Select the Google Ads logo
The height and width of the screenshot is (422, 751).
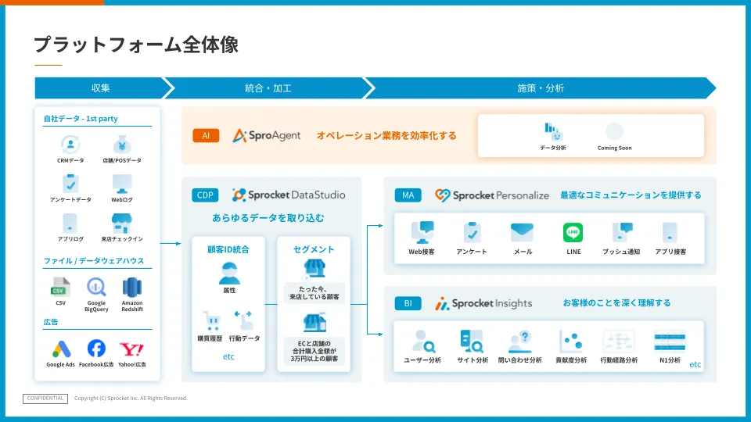tap(61, 349)
